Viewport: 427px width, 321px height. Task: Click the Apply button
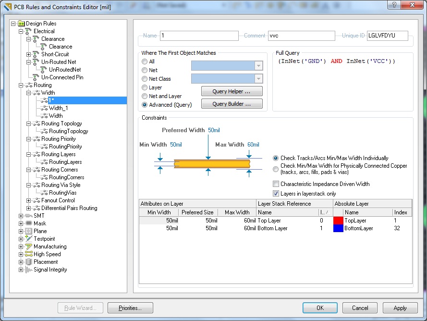click(x=400, y=308)
